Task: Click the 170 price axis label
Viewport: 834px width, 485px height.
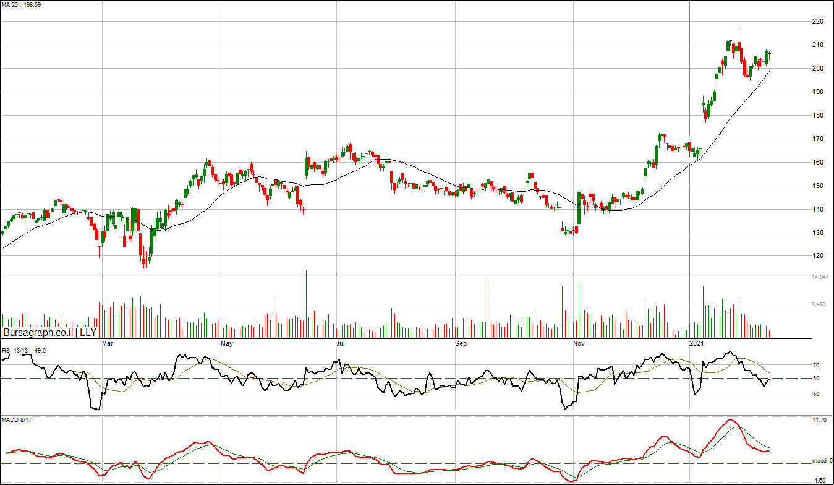Action: click(817, 139)
